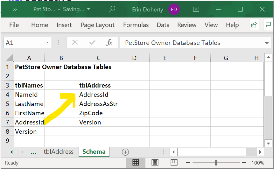Click the zoom out minus icon

coord(188,163)
